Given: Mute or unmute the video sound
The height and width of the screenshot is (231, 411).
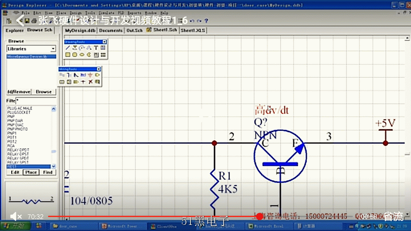Looking at the screenshot, I should coord(16,216).
